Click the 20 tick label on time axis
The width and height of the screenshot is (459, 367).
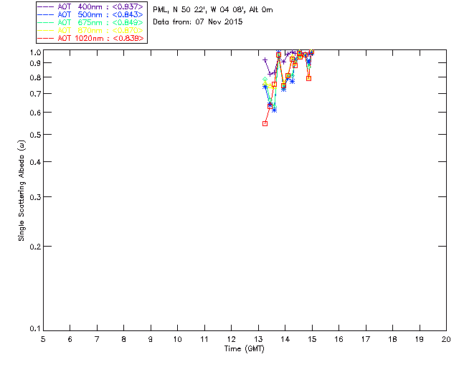pos(446,338)
